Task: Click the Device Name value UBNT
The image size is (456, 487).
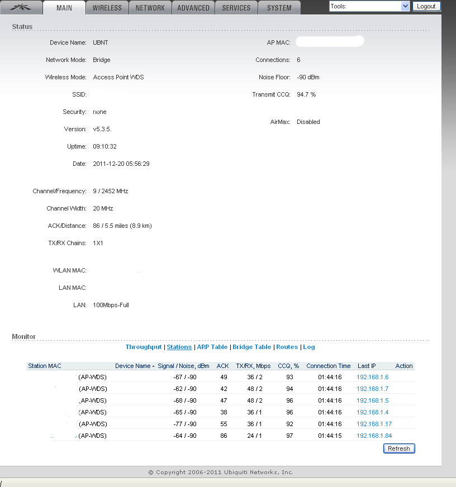Action: tap(101, 42)
